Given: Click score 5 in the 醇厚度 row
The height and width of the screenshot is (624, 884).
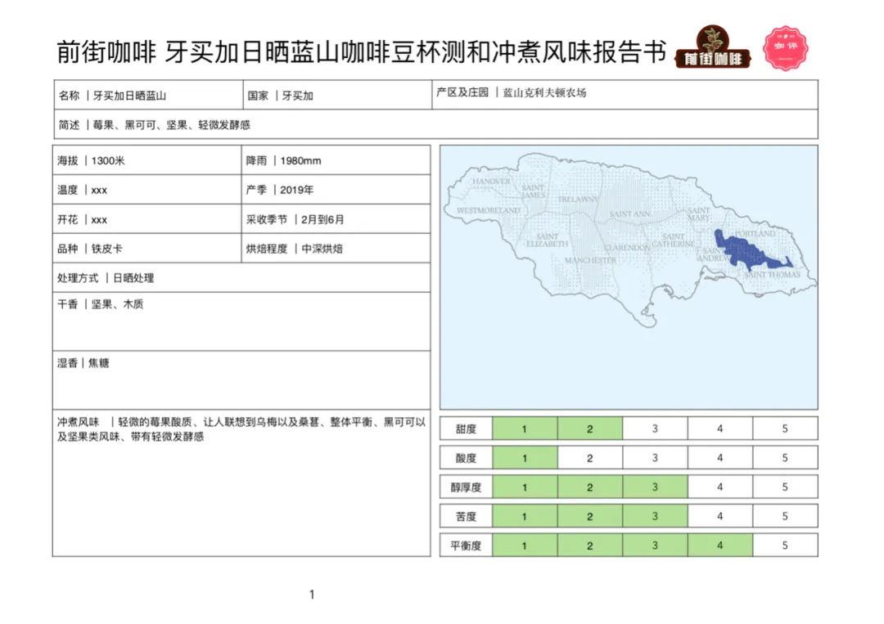Looking at the screenshot, I should [785, 487].
